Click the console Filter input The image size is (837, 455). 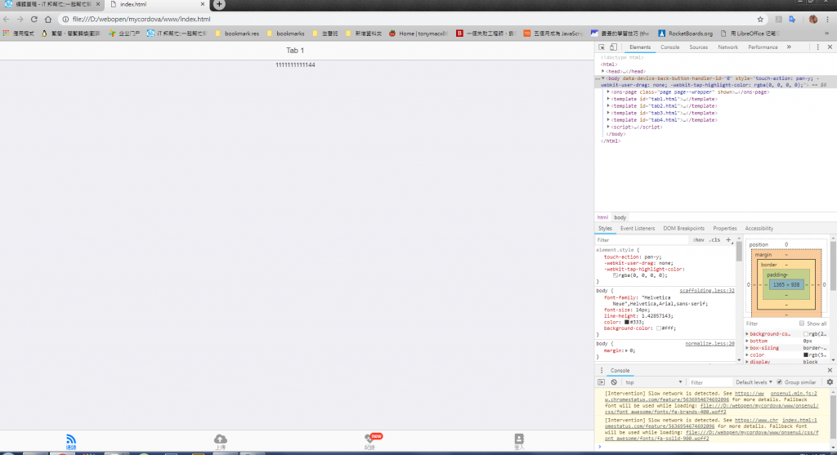709,382
